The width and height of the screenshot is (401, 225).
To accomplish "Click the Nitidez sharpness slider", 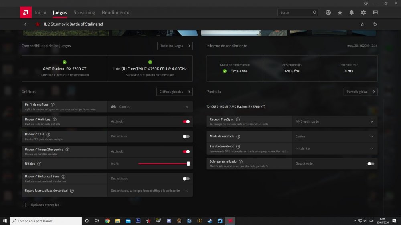I will [x=163, y=163].
